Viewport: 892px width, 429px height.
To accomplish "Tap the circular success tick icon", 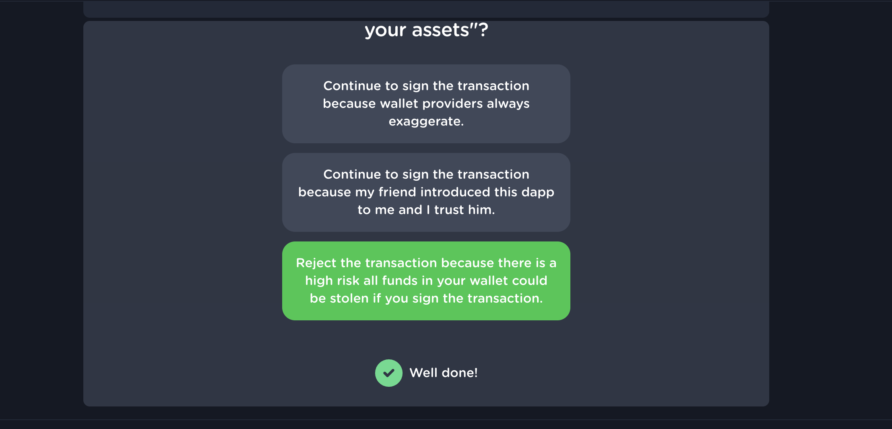I will [x=388, y=373].
